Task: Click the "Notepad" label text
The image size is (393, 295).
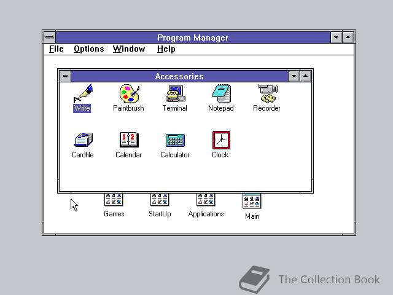Action: tap(221, 108)
